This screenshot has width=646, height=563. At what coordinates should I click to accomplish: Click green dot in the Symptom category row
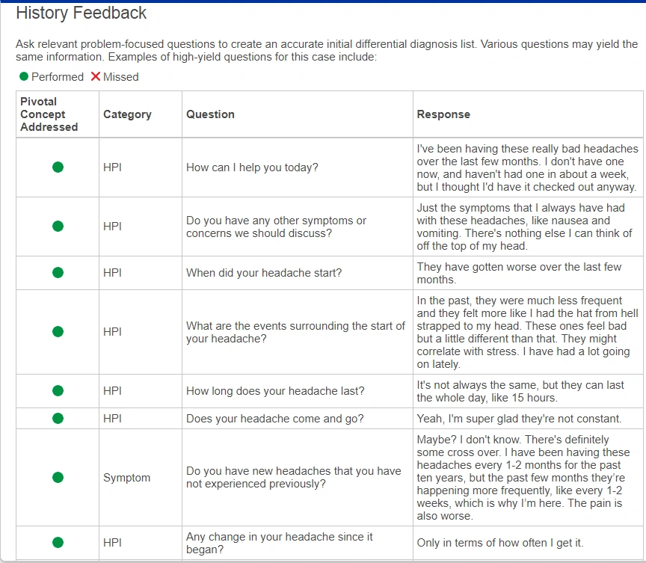(58, 477)
